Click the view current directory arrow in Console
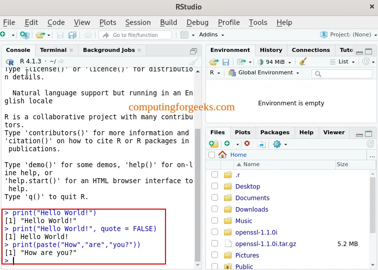 61,61
